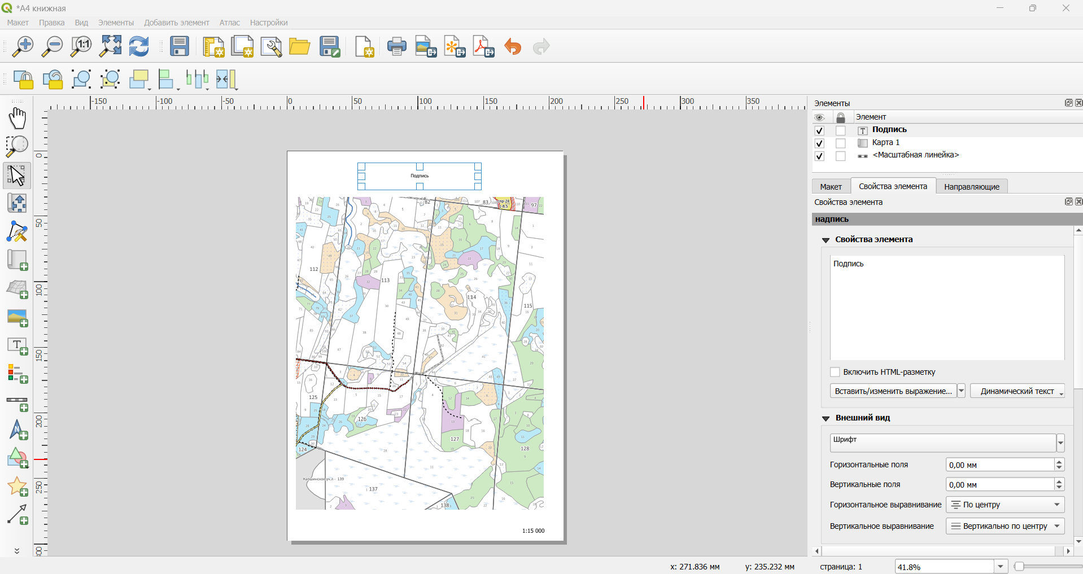
Task: Open the zoom level 41.8% dropdown
Action: [x=1001, y=567]
